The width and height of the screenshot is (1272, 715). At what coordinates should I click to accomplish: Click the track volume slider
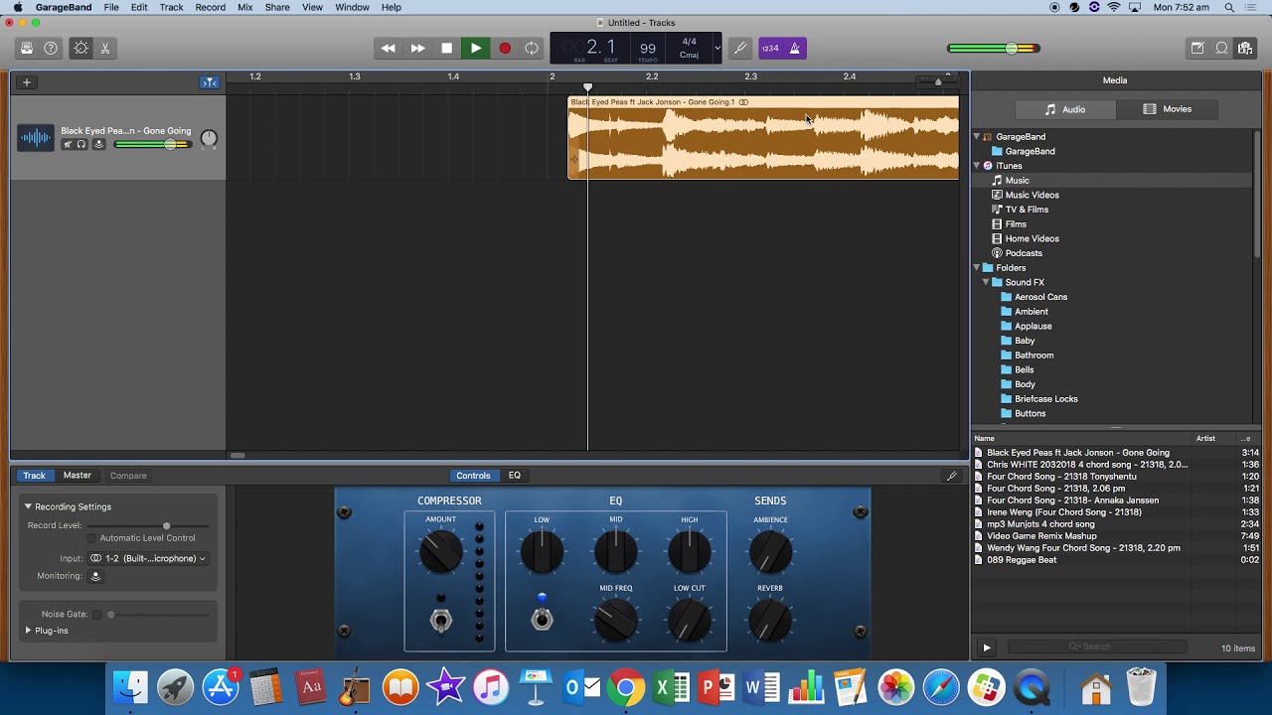[152, 145]
